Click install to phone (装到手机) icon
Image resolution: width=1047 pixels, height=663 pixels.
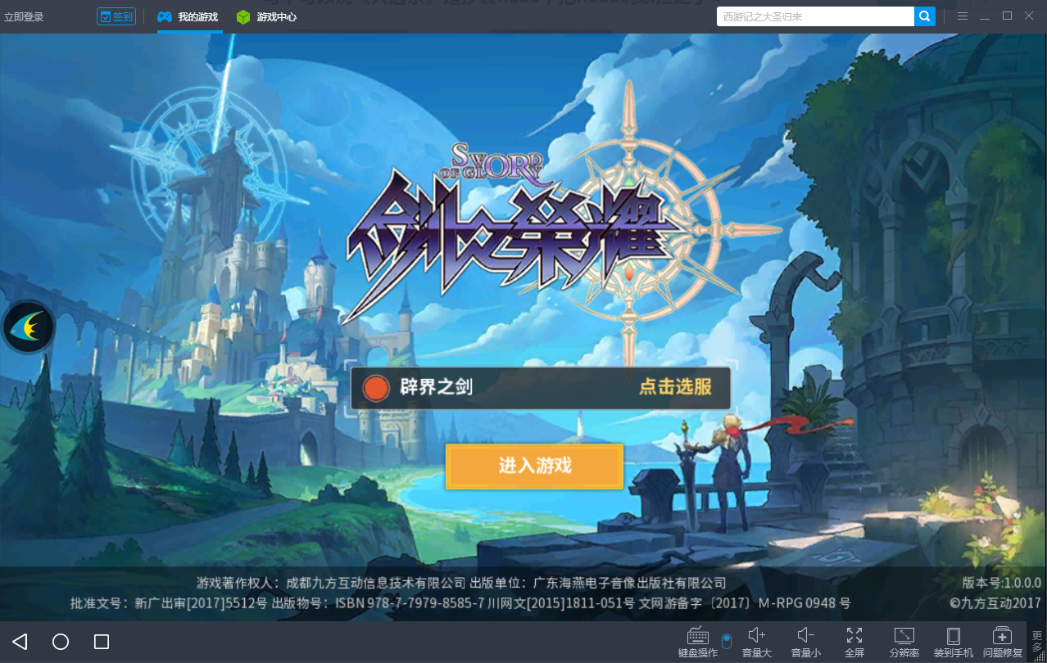[954, 642]
